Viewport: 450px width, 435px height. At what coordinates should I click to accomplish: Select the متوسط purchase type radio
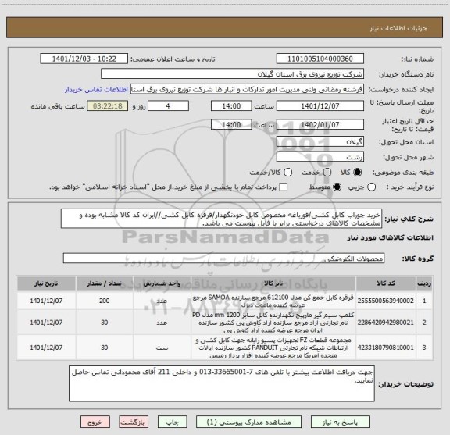[337, 187]
